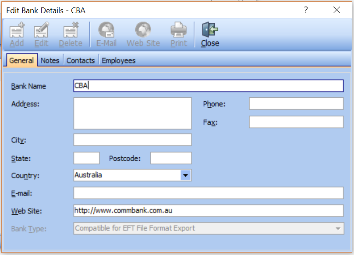The width and height of the screenshot is (354, 255).
Task: Click the Web Site: label
Action: click(x=26, y=211)
